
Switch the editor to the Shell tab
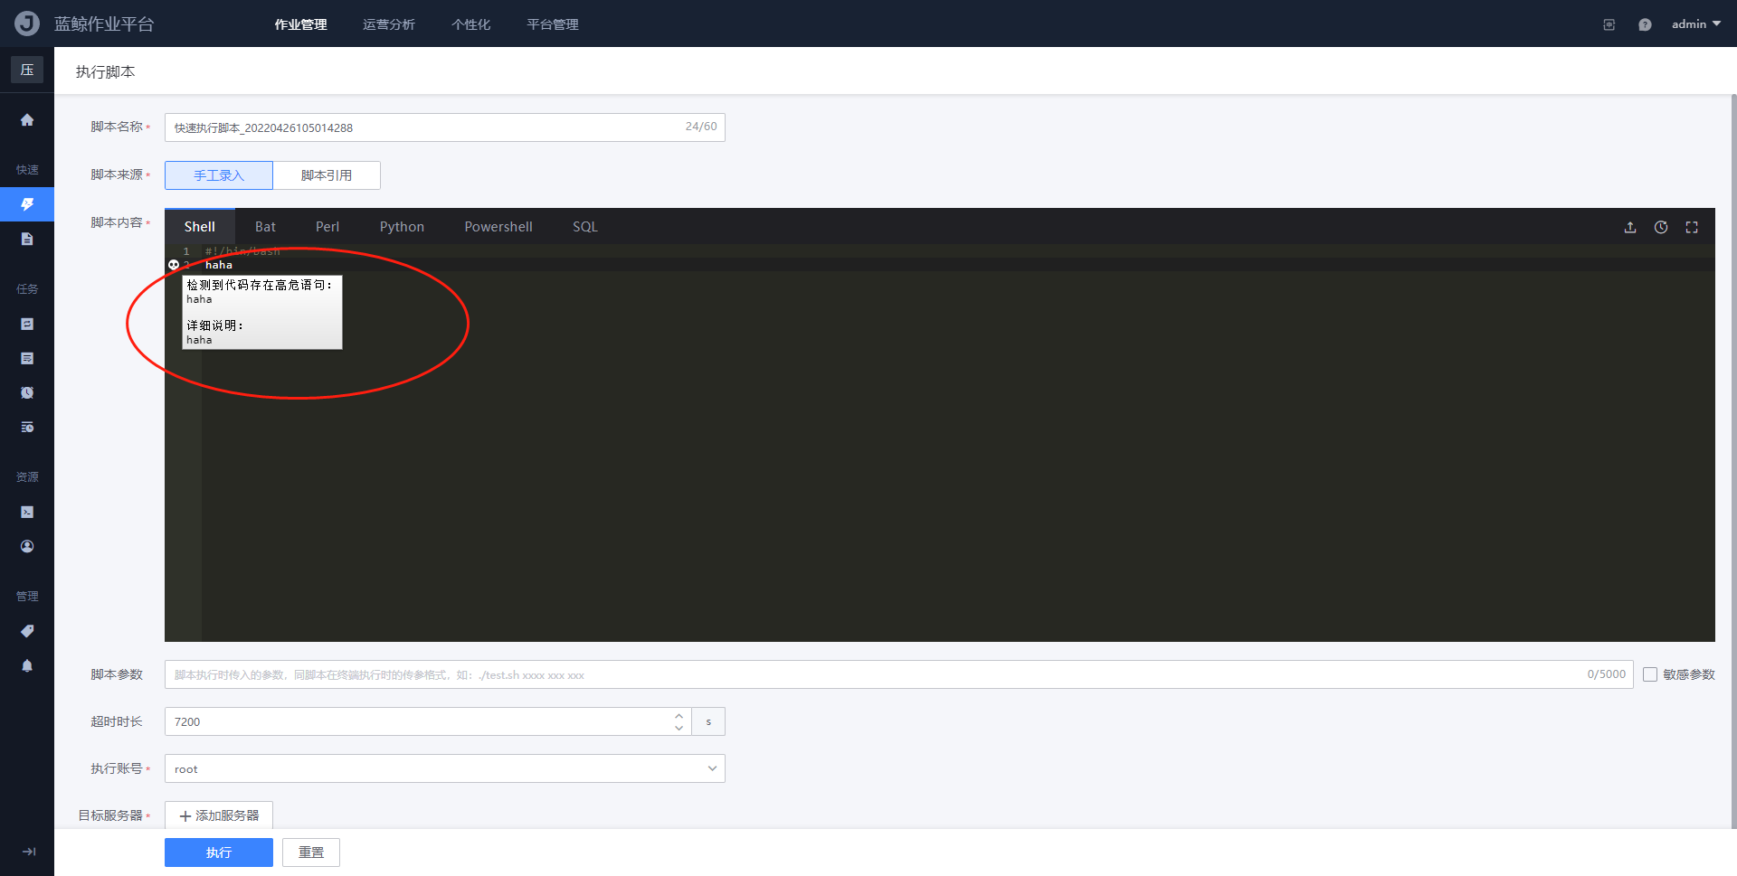[x=200, y=227]
